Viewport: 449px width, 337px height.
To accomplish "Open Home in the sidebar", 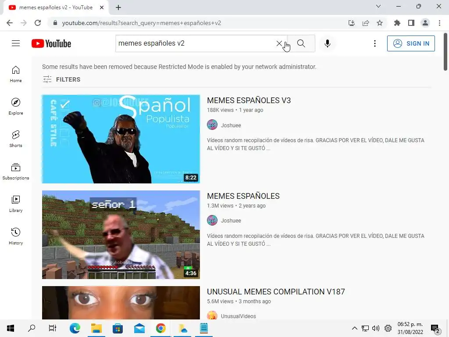I will 16,74.
